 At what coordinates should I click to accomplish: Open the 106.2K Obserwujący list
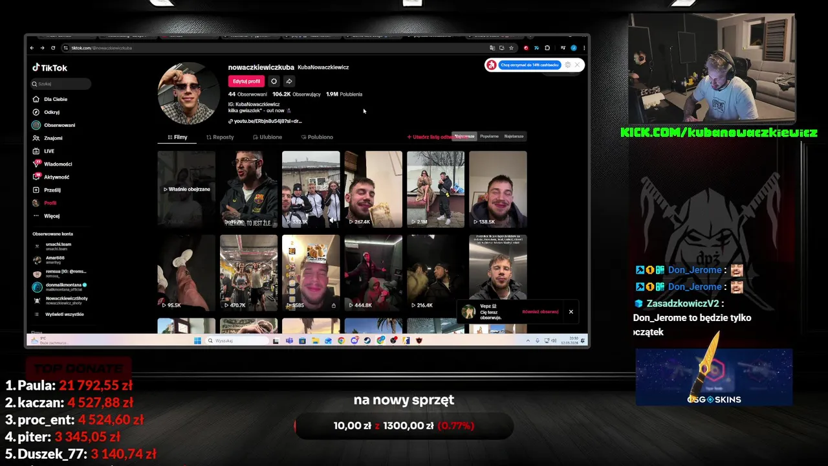click(296, 94)
